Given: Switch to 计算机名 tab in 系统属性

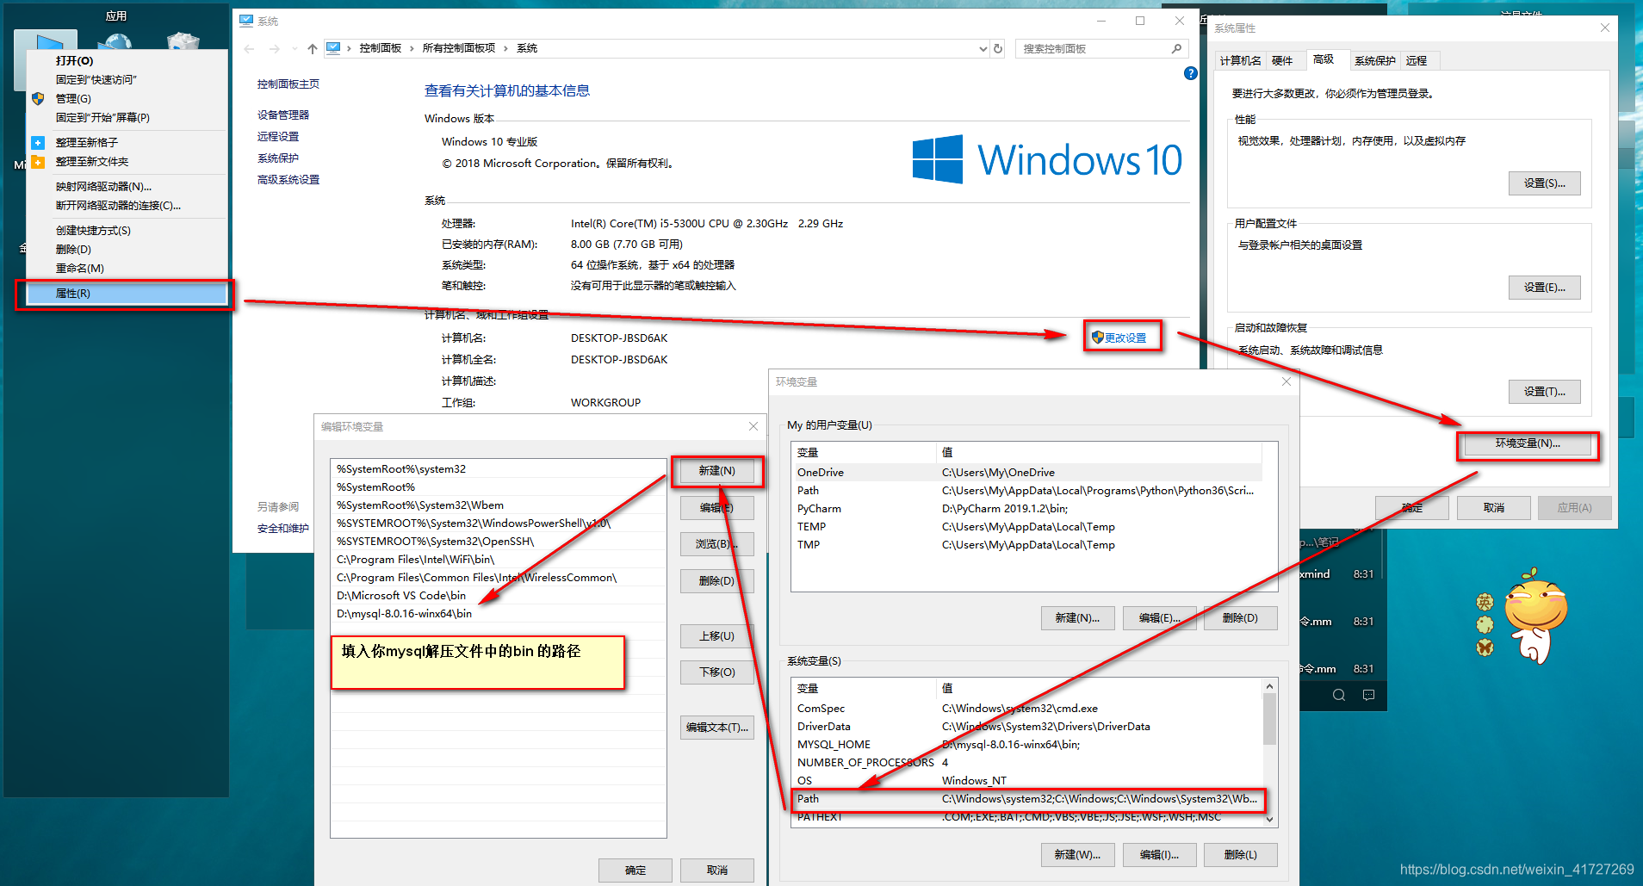Looking at the screenshot, I should pyautogui.click(x=1240, y=60).
